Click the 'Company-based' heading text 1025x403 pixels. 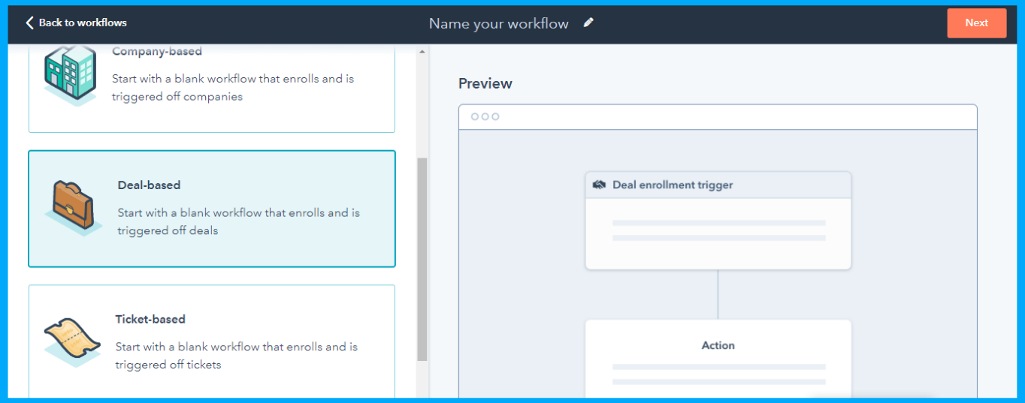tap(157, 51)
